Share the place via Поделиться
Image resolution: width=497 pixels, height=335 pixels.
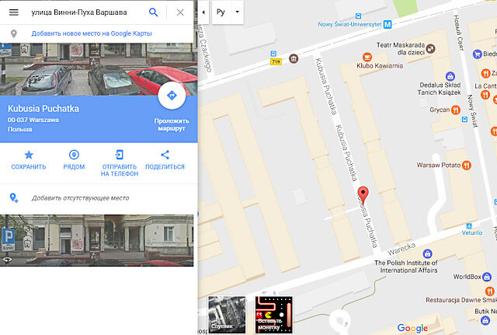pos(165,160)
